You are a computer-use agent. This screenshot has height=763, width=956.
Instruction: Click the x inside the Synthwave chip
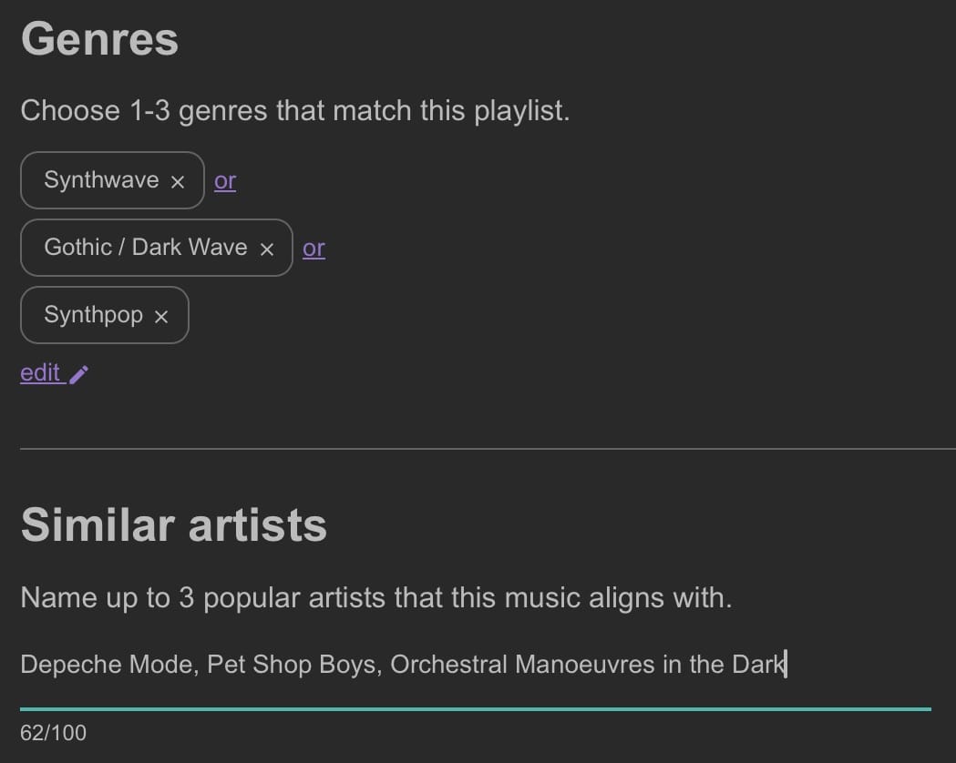coord(179,180)
